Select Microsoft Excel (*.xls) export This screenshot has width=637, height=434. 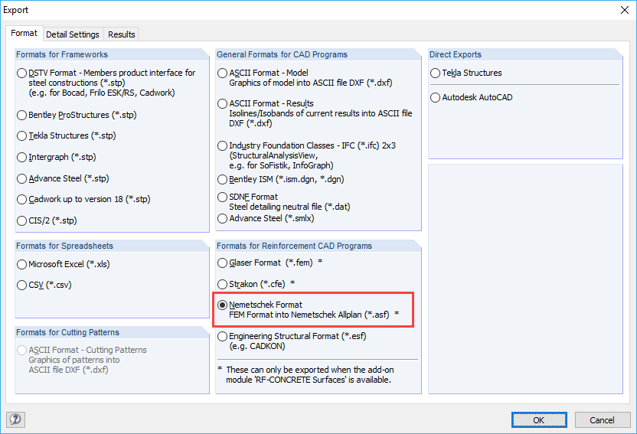pyautogui.click(x=22, y=264)
